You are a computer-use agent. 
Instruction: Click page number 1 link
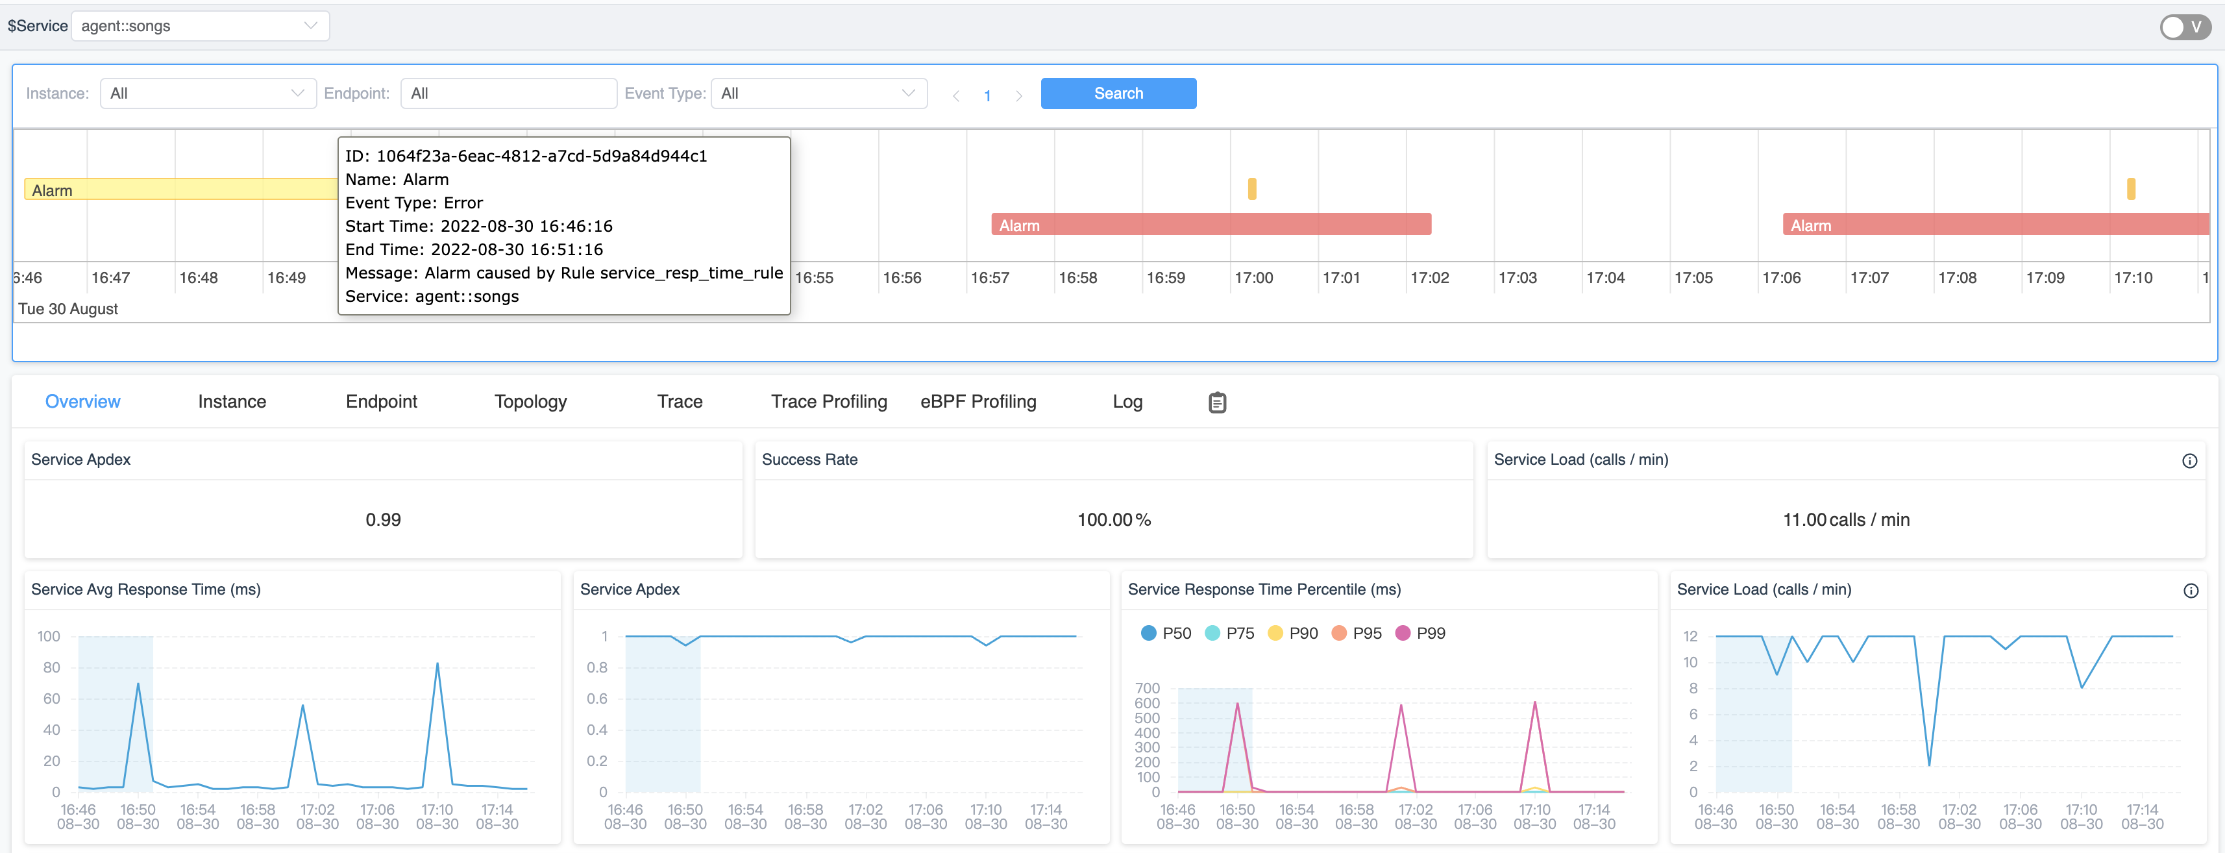987,95
